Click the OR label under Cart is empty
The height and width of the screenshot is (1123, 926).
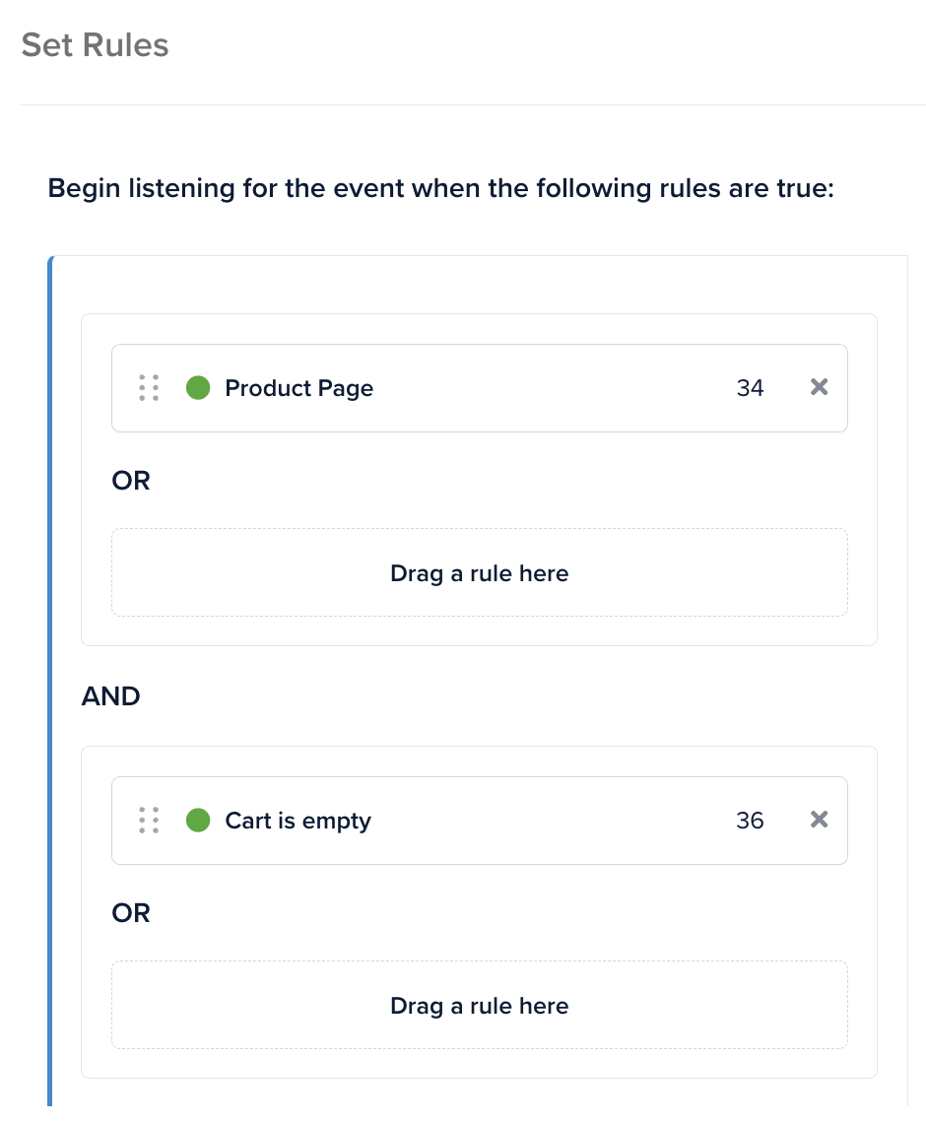pos(131,913)
